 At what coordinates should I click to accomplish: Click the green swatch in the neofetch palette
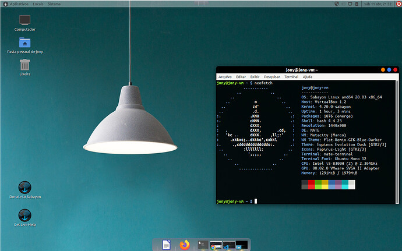318,185
